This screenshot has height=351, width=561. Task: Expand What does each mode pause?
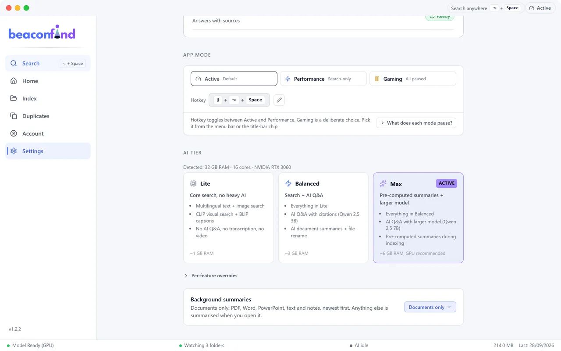416,123
